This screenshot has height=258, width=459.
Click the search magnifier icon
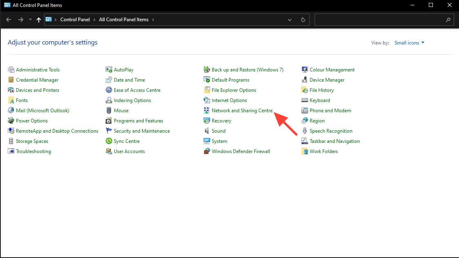coord(448,20)
